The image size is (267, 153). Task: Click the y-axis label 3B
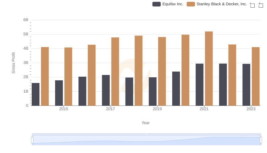pos(26,63)
